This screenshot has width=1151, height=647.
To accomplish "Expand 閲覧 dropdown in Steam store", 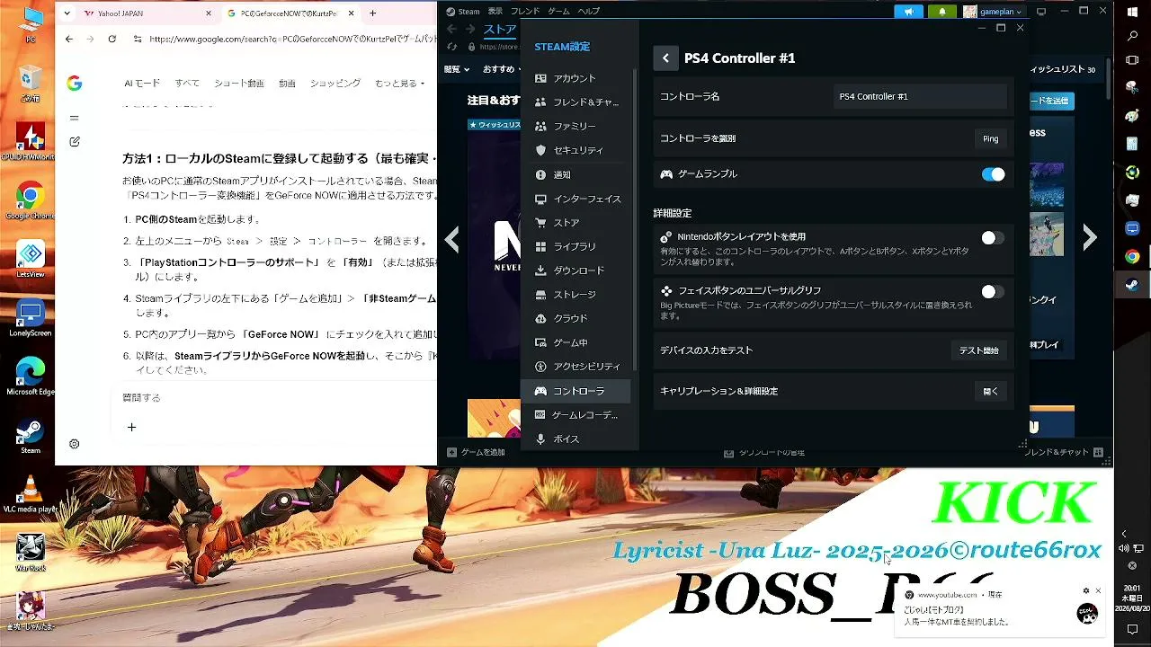I will pyautogui.click(x=456, y=69).
